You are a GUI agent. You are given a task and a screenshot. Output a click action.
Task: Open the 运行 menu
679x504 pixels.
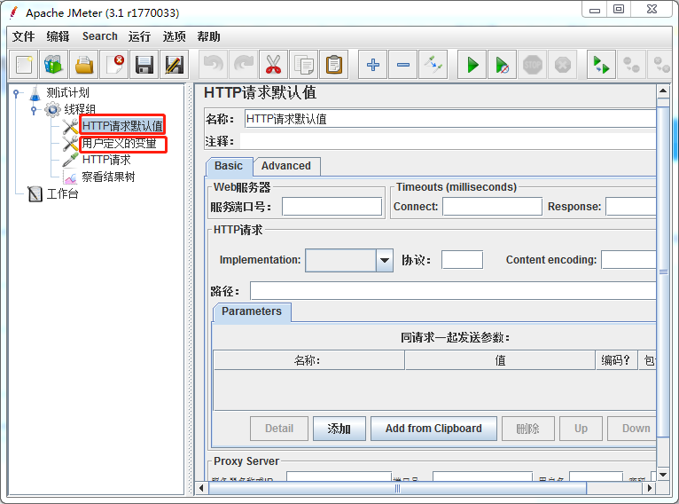pos(139,36)
